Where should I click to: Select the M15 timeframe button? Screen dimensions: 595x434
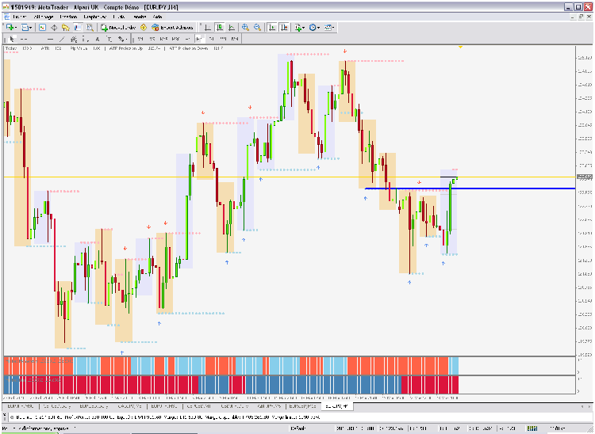click(x=164, y=39)
